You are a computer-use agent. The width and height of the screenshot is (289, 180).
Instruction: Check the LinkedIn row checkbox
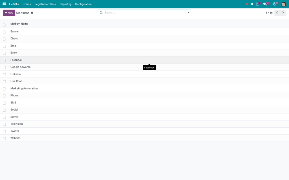(5, 75)
